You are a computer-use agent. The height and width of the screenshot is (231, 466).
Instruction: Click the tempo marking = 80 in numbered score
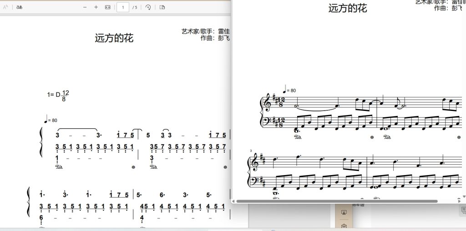pos(51,119)
